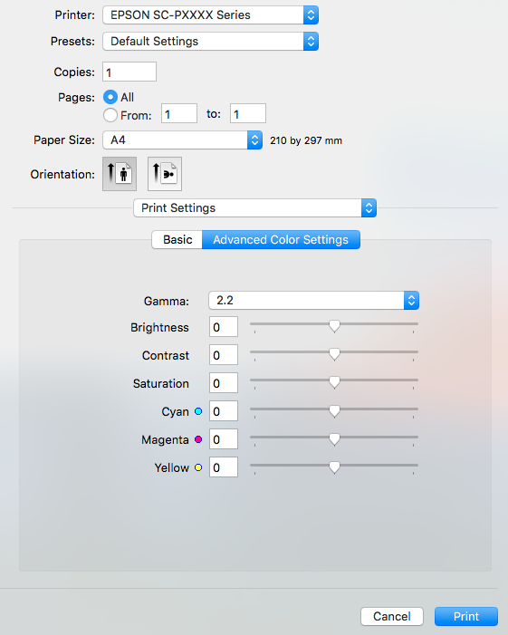
Task: Click the Copies input field
Action: (129, 72)
